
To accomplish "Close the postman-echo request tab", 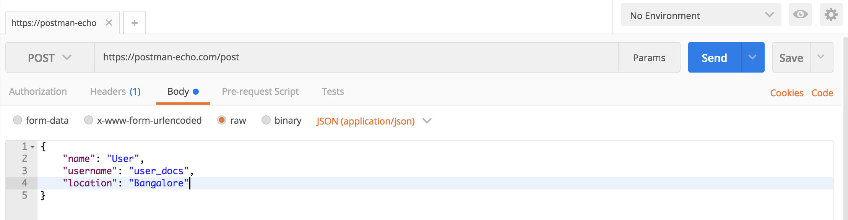I will pyautogui.click(x=109, y=23).
